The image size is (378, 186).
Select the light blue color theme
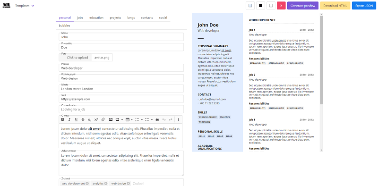(250, 6)
